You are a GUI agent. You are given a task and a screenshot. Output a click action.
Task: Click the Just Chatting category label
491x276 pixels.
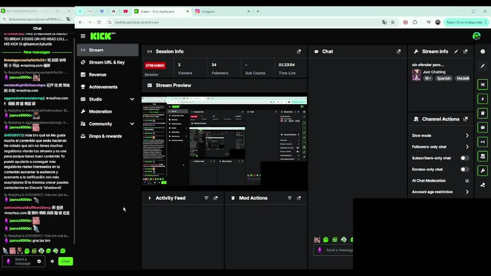tap(434, 72)
